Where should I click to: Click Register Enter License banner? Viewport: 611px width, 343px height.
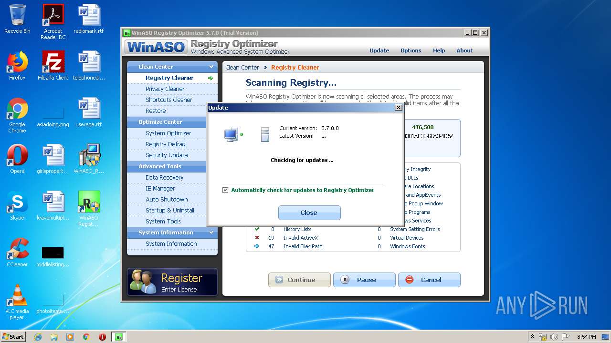tap(172, 282)
